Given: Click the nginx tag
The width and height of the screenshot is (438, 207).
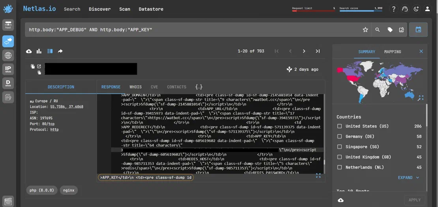Looking at the screenshot, I should 69,190.
